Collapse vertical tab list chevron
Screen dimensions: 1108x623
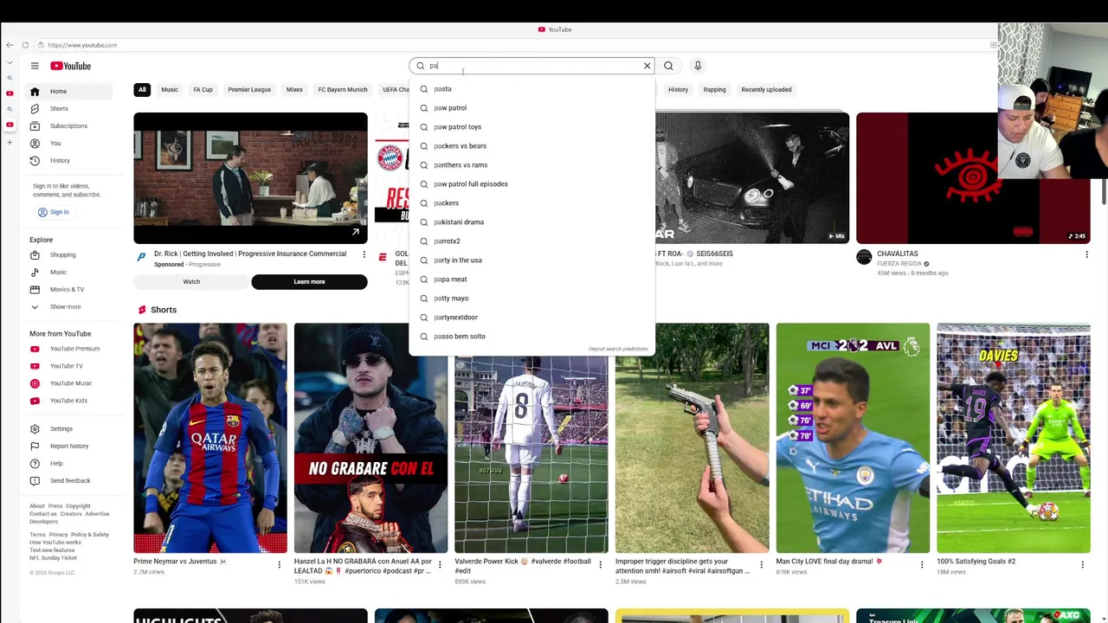[10, 62]
